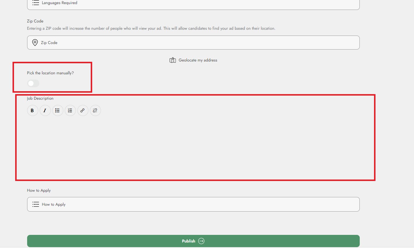
Task: Click the list icon in Languages Required field
Action: point(35,3)
